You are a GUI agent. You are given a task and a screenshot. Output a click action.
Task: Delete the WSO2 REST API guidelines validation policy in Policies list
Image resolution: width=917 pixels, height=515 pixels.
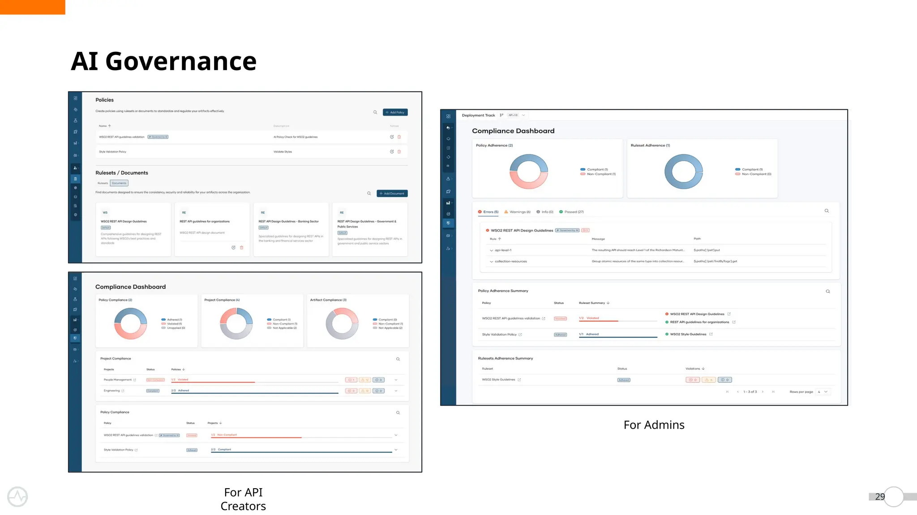[x=399, y=137]
